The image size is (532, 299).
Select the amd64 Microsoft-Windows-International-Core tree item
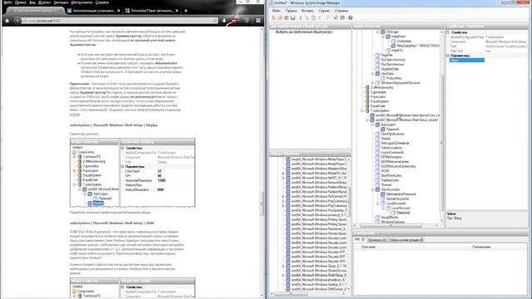[x=407, y=115]
